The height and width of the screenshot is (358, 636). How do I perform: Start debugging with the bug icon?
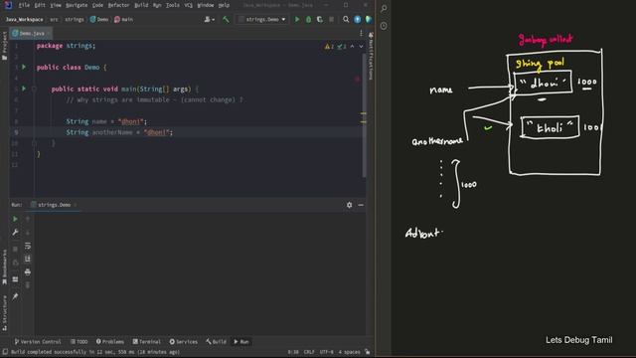tap(308, 19)
